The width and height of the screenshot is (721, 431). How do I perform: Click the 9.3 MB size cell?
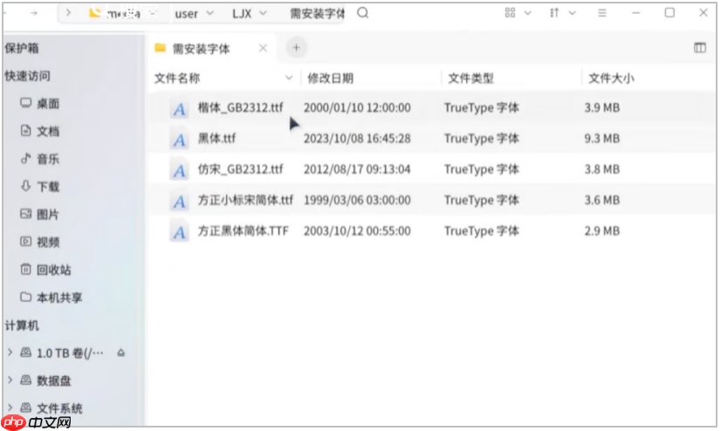(x=602, y=139)
